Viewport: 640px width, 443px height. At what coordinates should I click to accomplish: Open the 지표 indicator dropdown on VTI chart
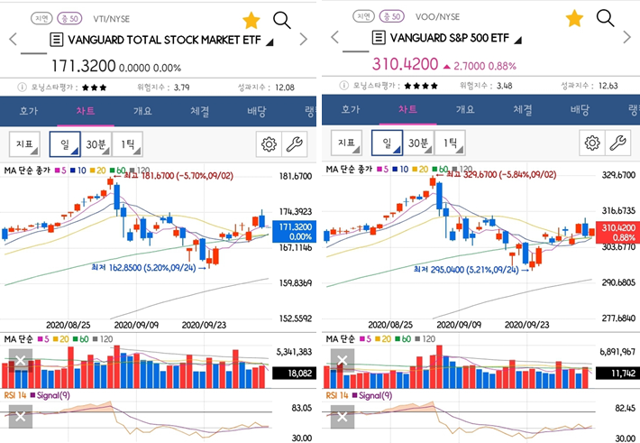point(24,144)
